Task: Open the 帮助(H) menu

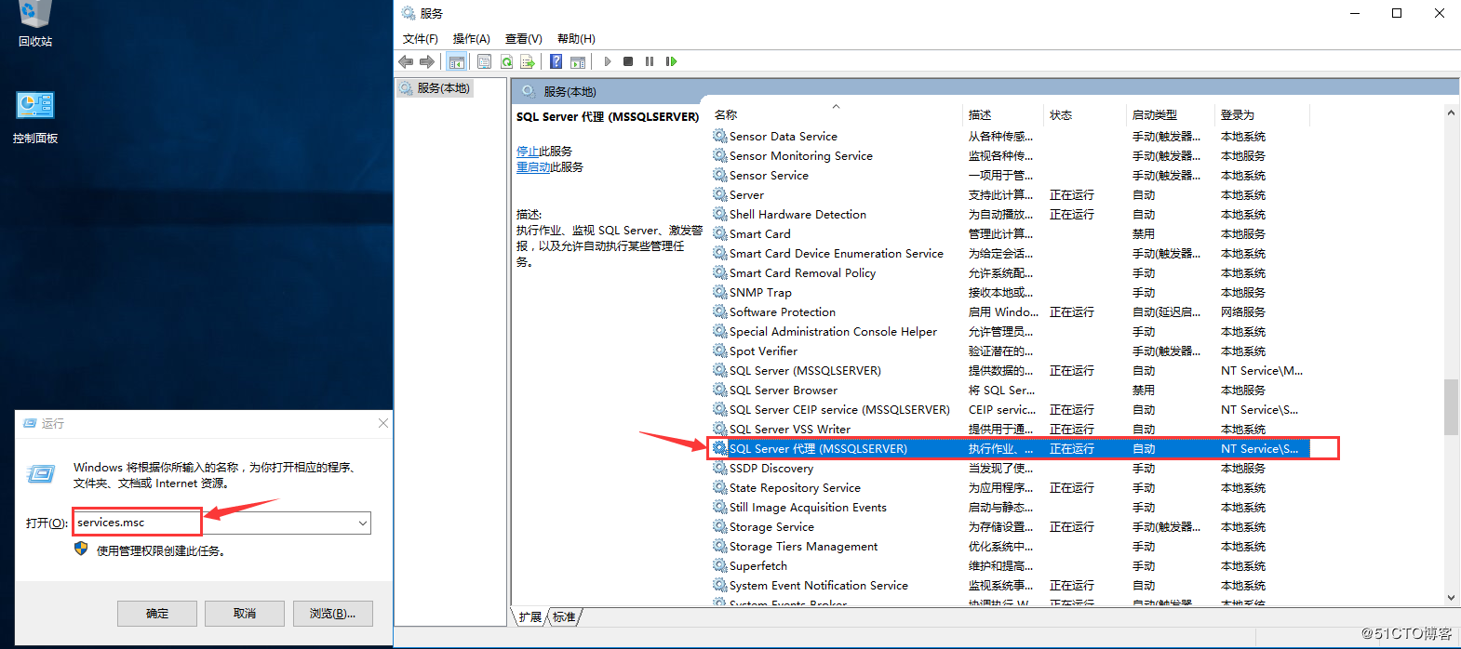Action: [576, 39]
